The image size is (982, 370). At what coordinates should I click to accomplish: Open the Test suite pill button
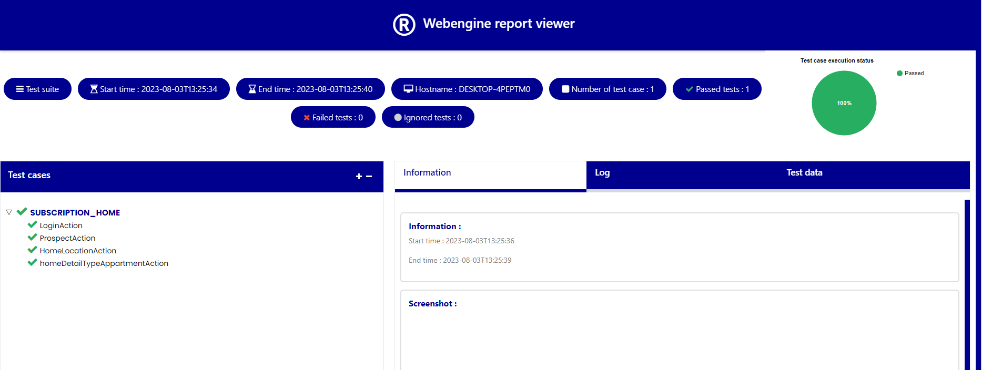37,89
